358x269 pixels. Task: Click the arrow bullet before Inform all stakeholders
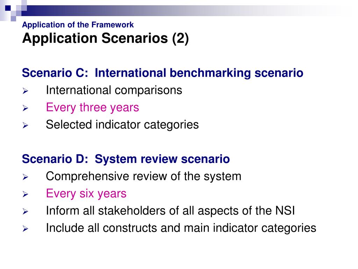(25, 211)
